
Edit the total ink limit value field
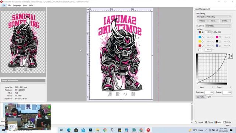click(x=208, y=32)
